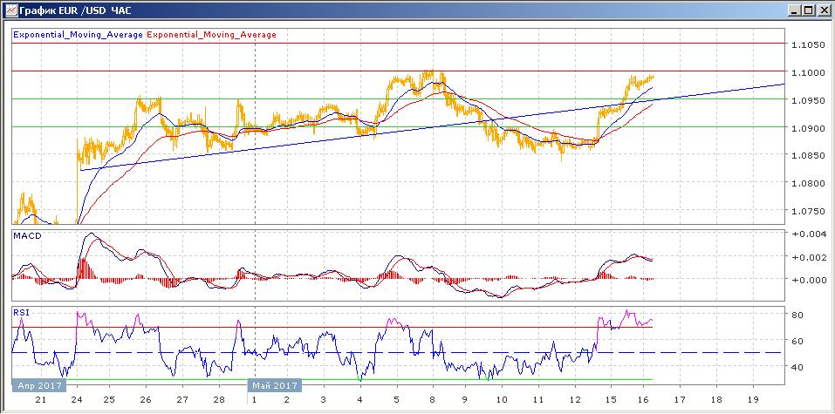Image resolution: width=835 pixels, height=414 pixels.
Task: Maximize the EUR/USD chart window
Action: [808, 10]
